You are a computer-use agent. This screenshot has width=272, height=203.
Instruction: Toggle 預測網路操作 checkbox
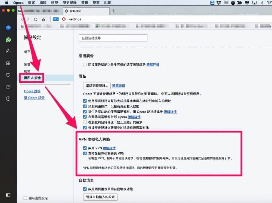(85, 106)
